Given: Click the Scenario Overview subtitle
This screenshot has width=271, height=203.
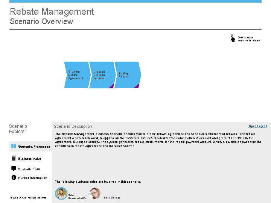Looking at the screenshot, I should pyautogui.click(x=41, y=21).
